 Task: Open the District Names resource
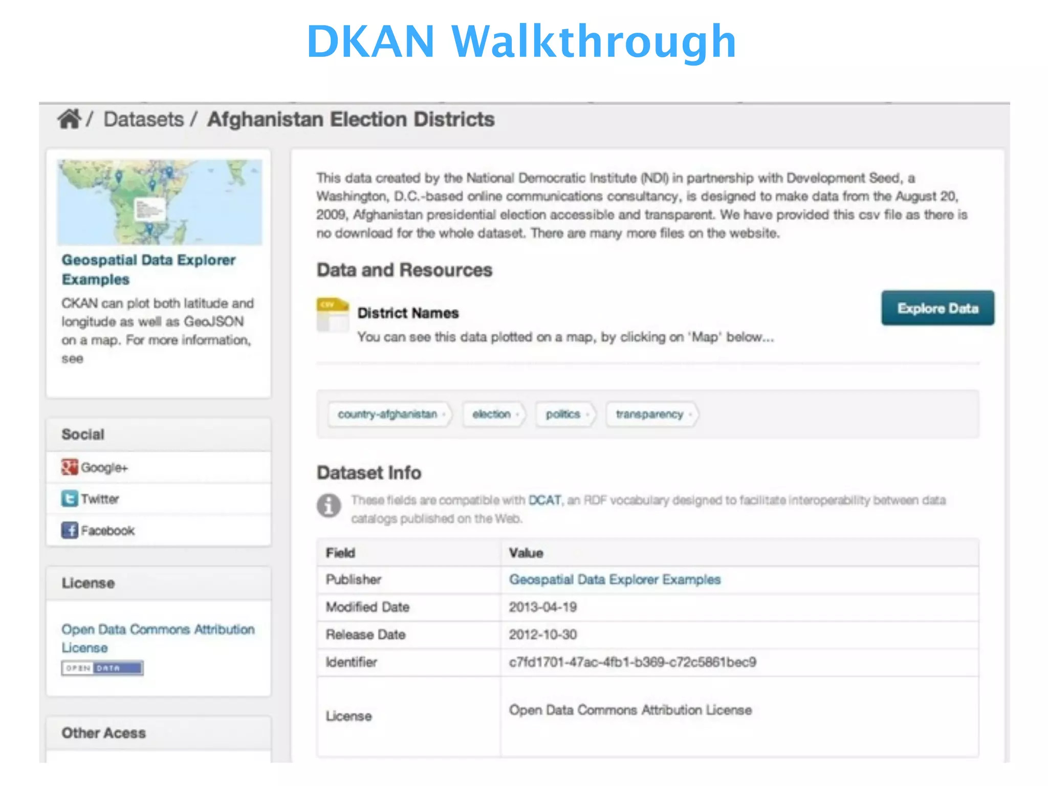408,313
